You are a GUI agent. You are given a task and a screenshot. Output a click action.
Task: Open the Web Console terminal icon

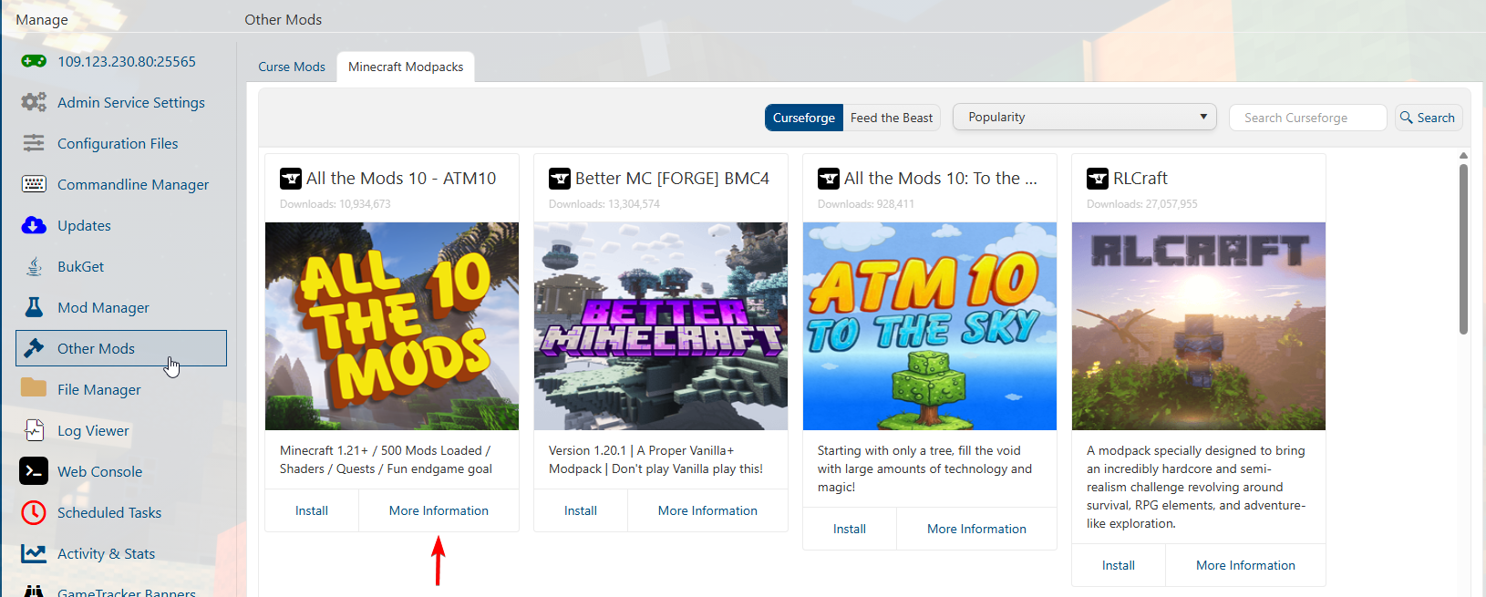(34, 471)
